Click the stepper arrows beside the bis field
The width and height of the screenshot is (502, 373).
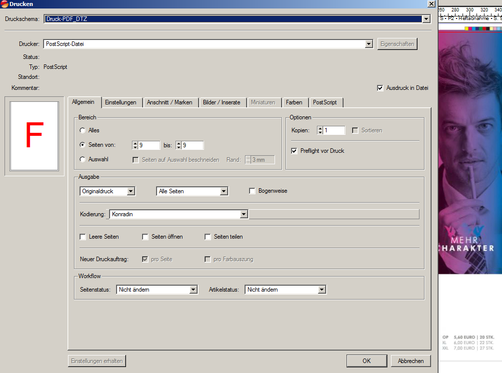tap(178, 145)
